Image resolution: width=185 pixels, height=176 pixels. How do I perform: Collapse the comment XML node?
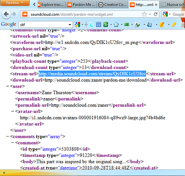[x=13, y=143]
